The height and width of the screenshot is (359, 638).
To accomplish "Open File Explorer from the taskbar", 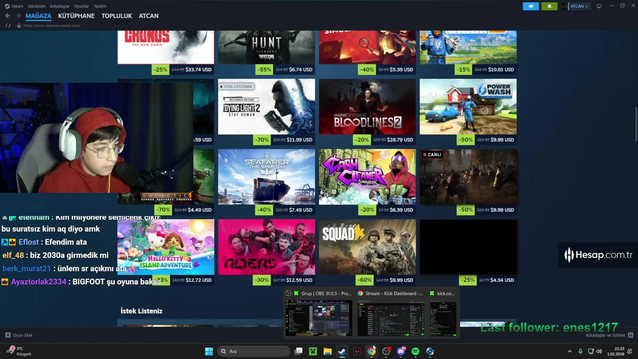I will point(327,351).
